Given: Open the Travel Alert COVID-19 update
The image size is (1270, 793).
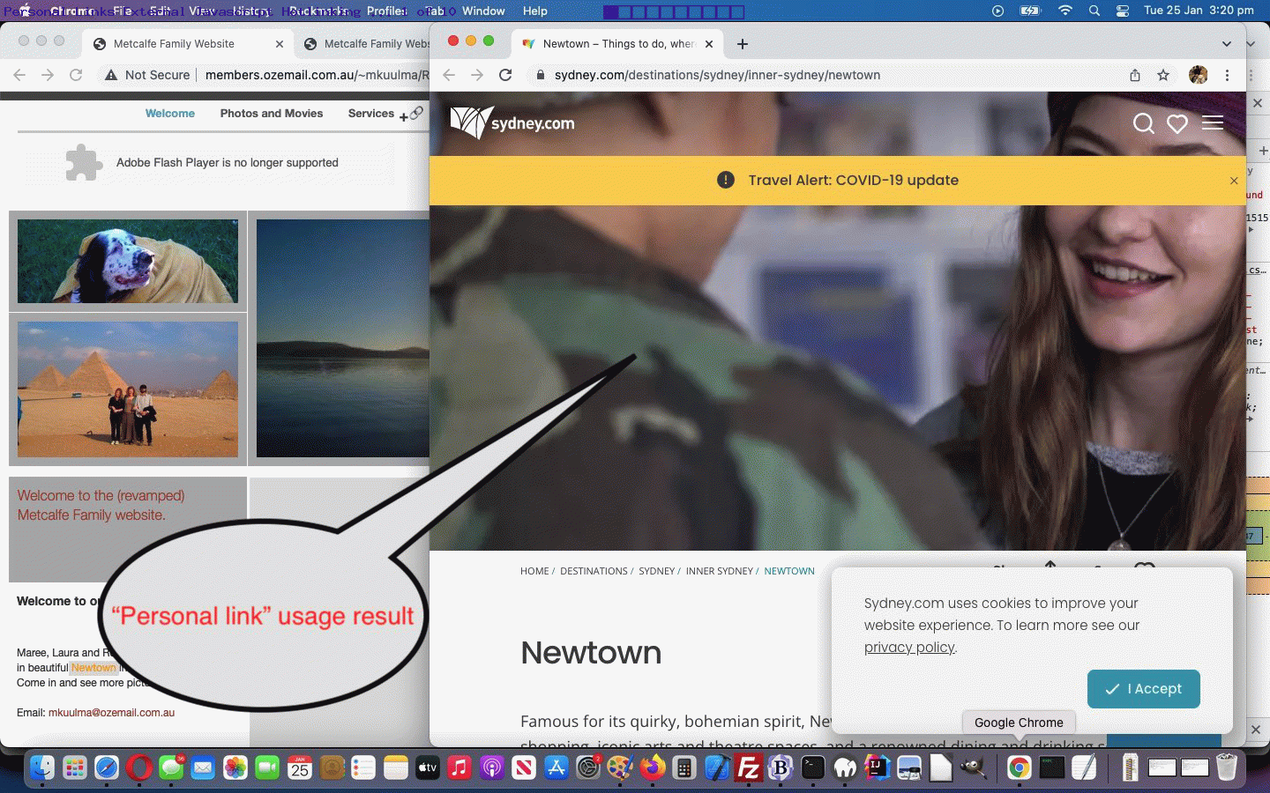Looking at the screenshot, I should pos(853,180).
